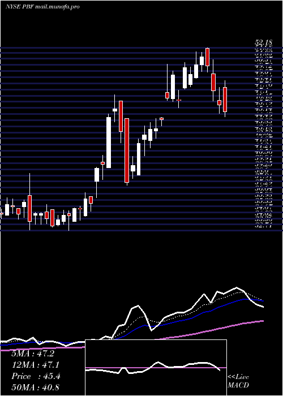
Task: Click the NYSE PBF mail.munafa.pro title text
Action: (42, 7)
